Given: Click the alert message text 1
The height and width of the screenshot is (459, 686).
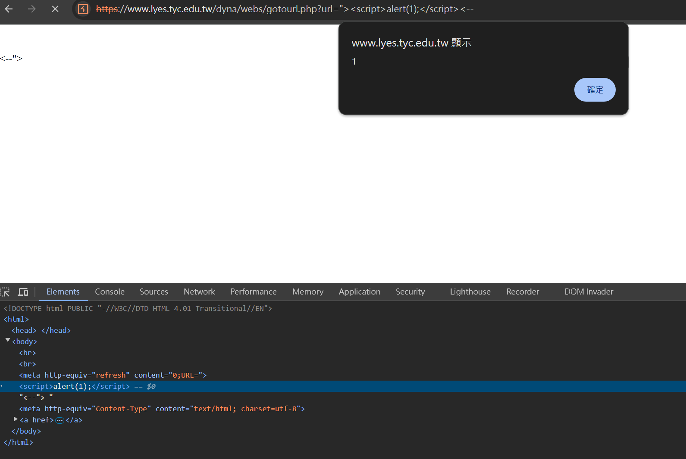Looking at the screenshot, I should [354, 62].
